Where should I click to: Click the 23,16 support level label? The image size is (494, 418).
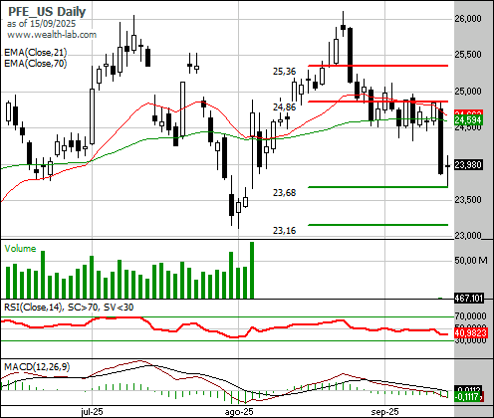point(284,230)
